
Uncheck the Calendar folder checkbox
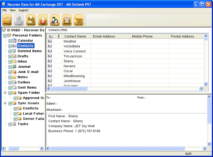coord(10,41)
